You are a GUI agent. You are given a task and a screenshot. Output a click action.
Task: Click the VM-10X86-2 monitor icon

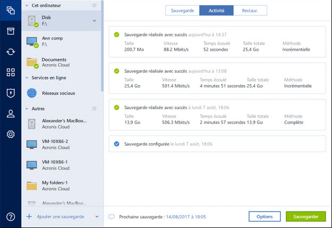(32, 145)
